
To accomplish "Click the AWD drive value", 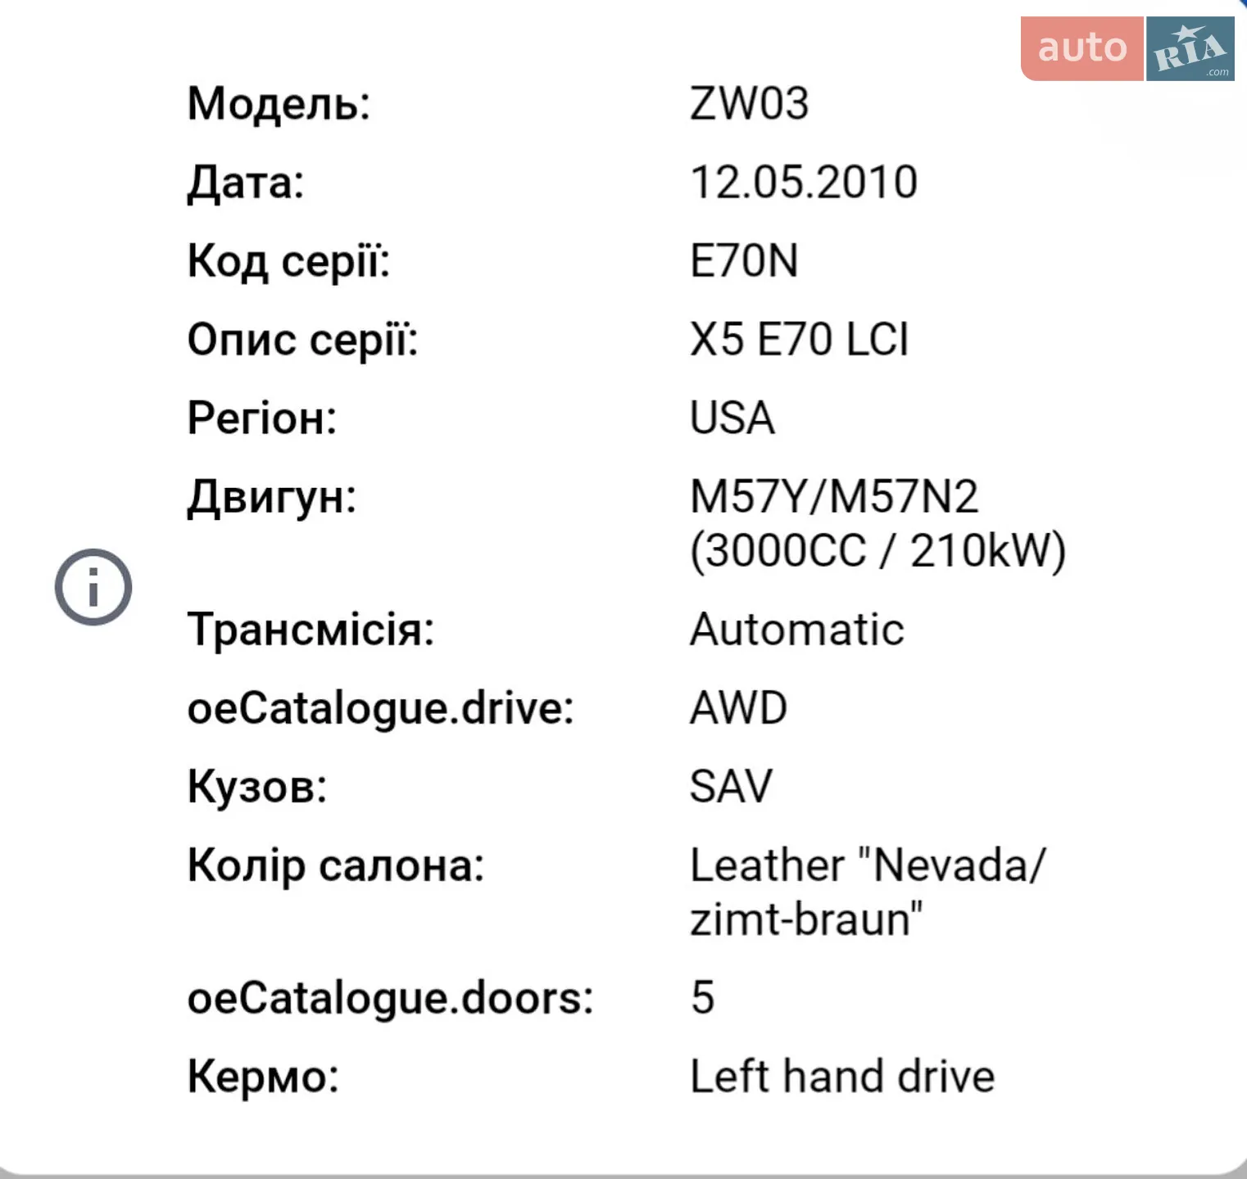I will coord(738,707).
